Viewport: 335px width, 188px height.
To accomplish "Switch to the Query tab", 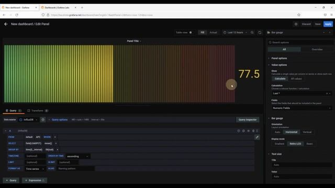I will pos(14,111).
